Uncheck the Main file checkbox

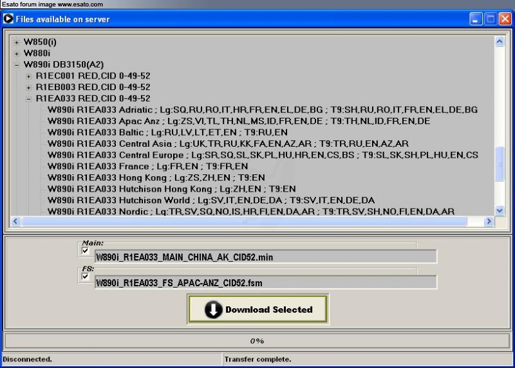[x=85, y=251]
